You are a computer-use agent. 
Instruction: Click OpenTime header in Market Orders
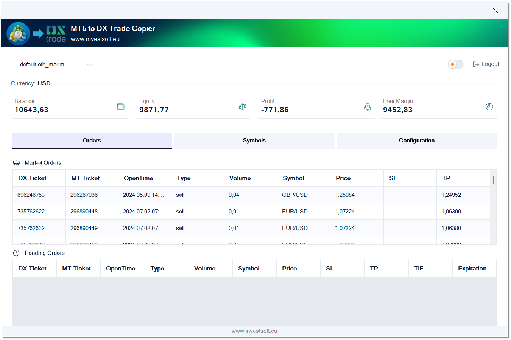pyautogui.click(x=145, y=178)
